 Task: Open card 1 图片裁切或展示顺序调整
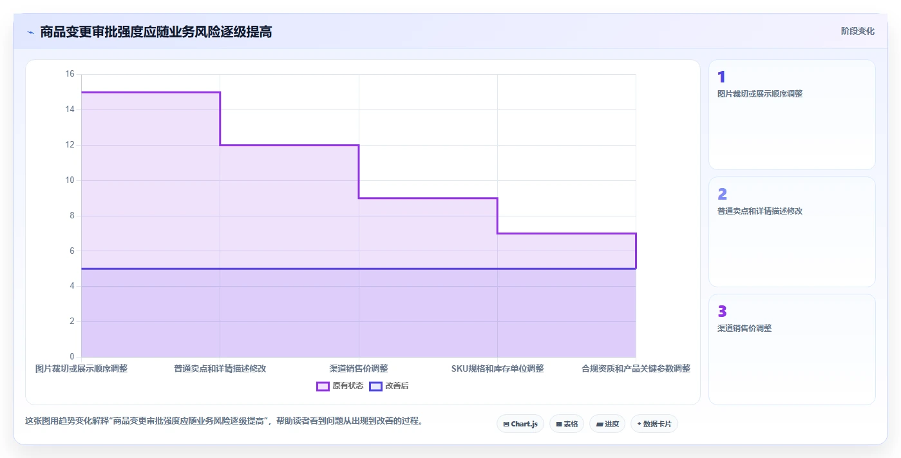[792, 115]
